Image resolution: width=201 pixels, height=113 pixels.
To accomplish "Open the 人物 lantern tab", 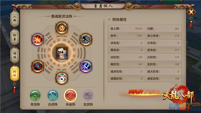I will pos(15,19).
